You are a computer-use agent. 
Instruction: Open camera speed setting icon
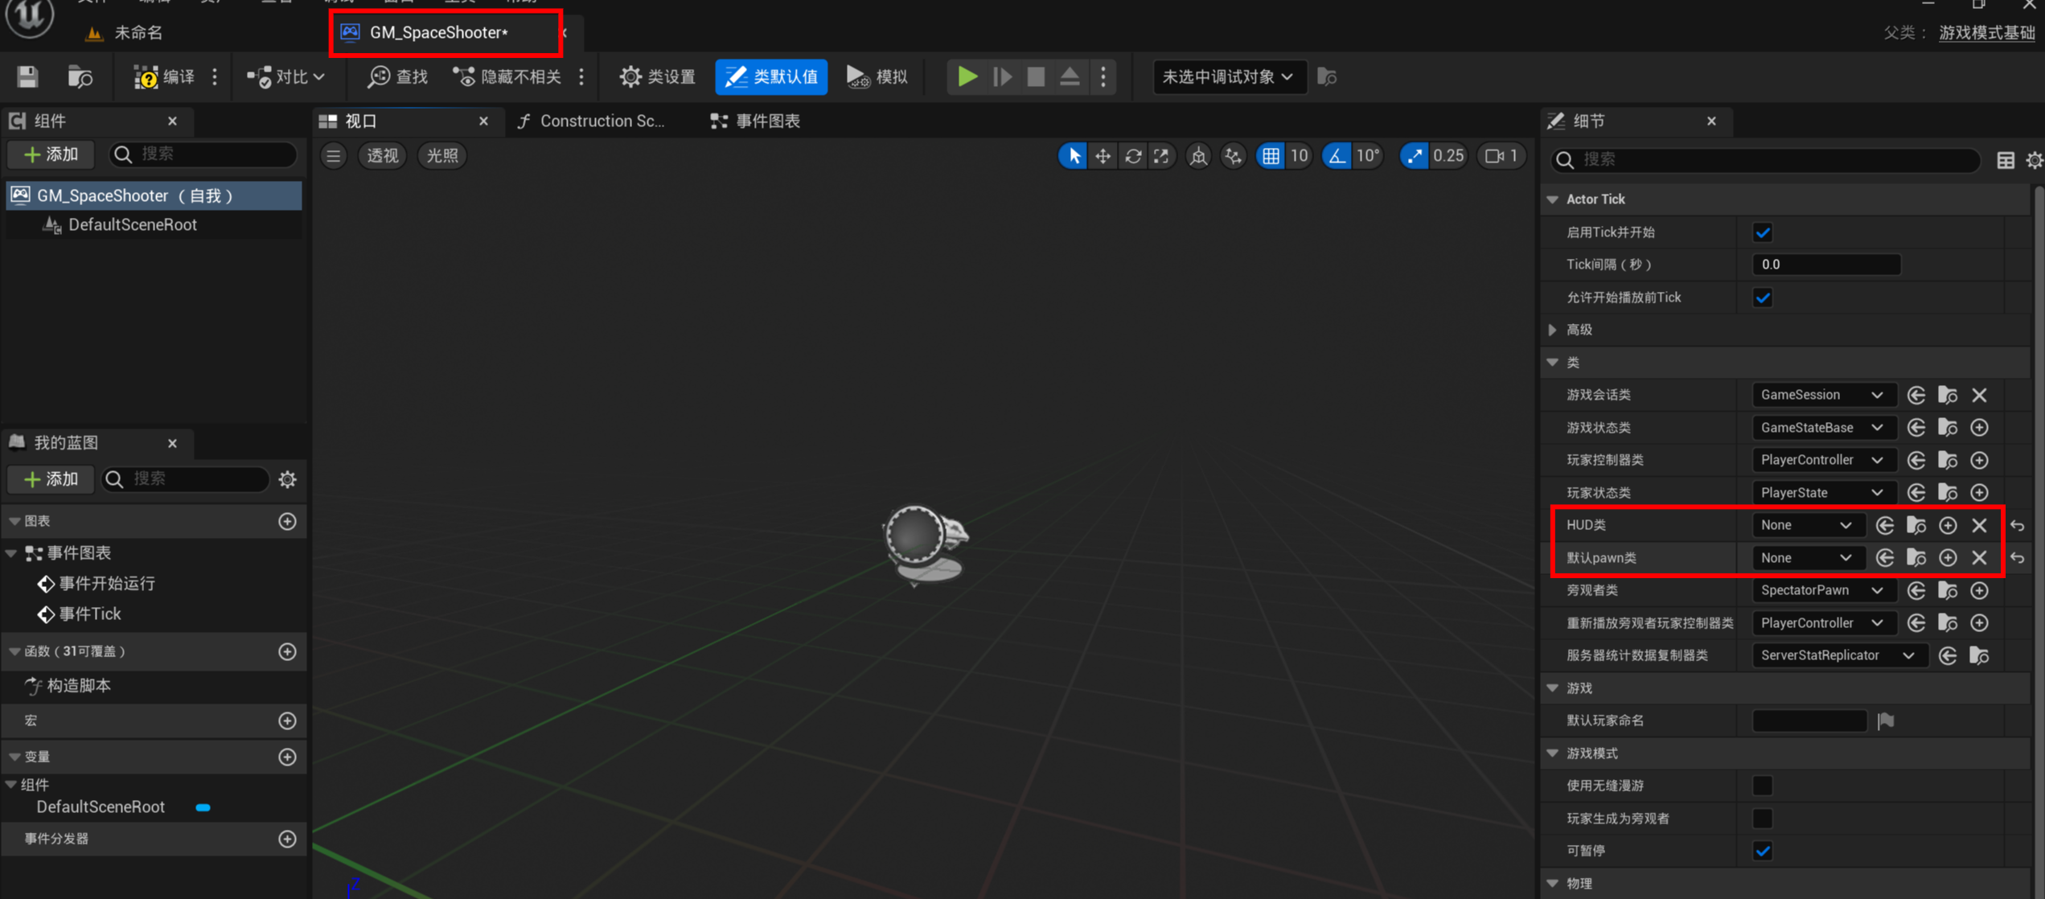(x=1501, y=156)
